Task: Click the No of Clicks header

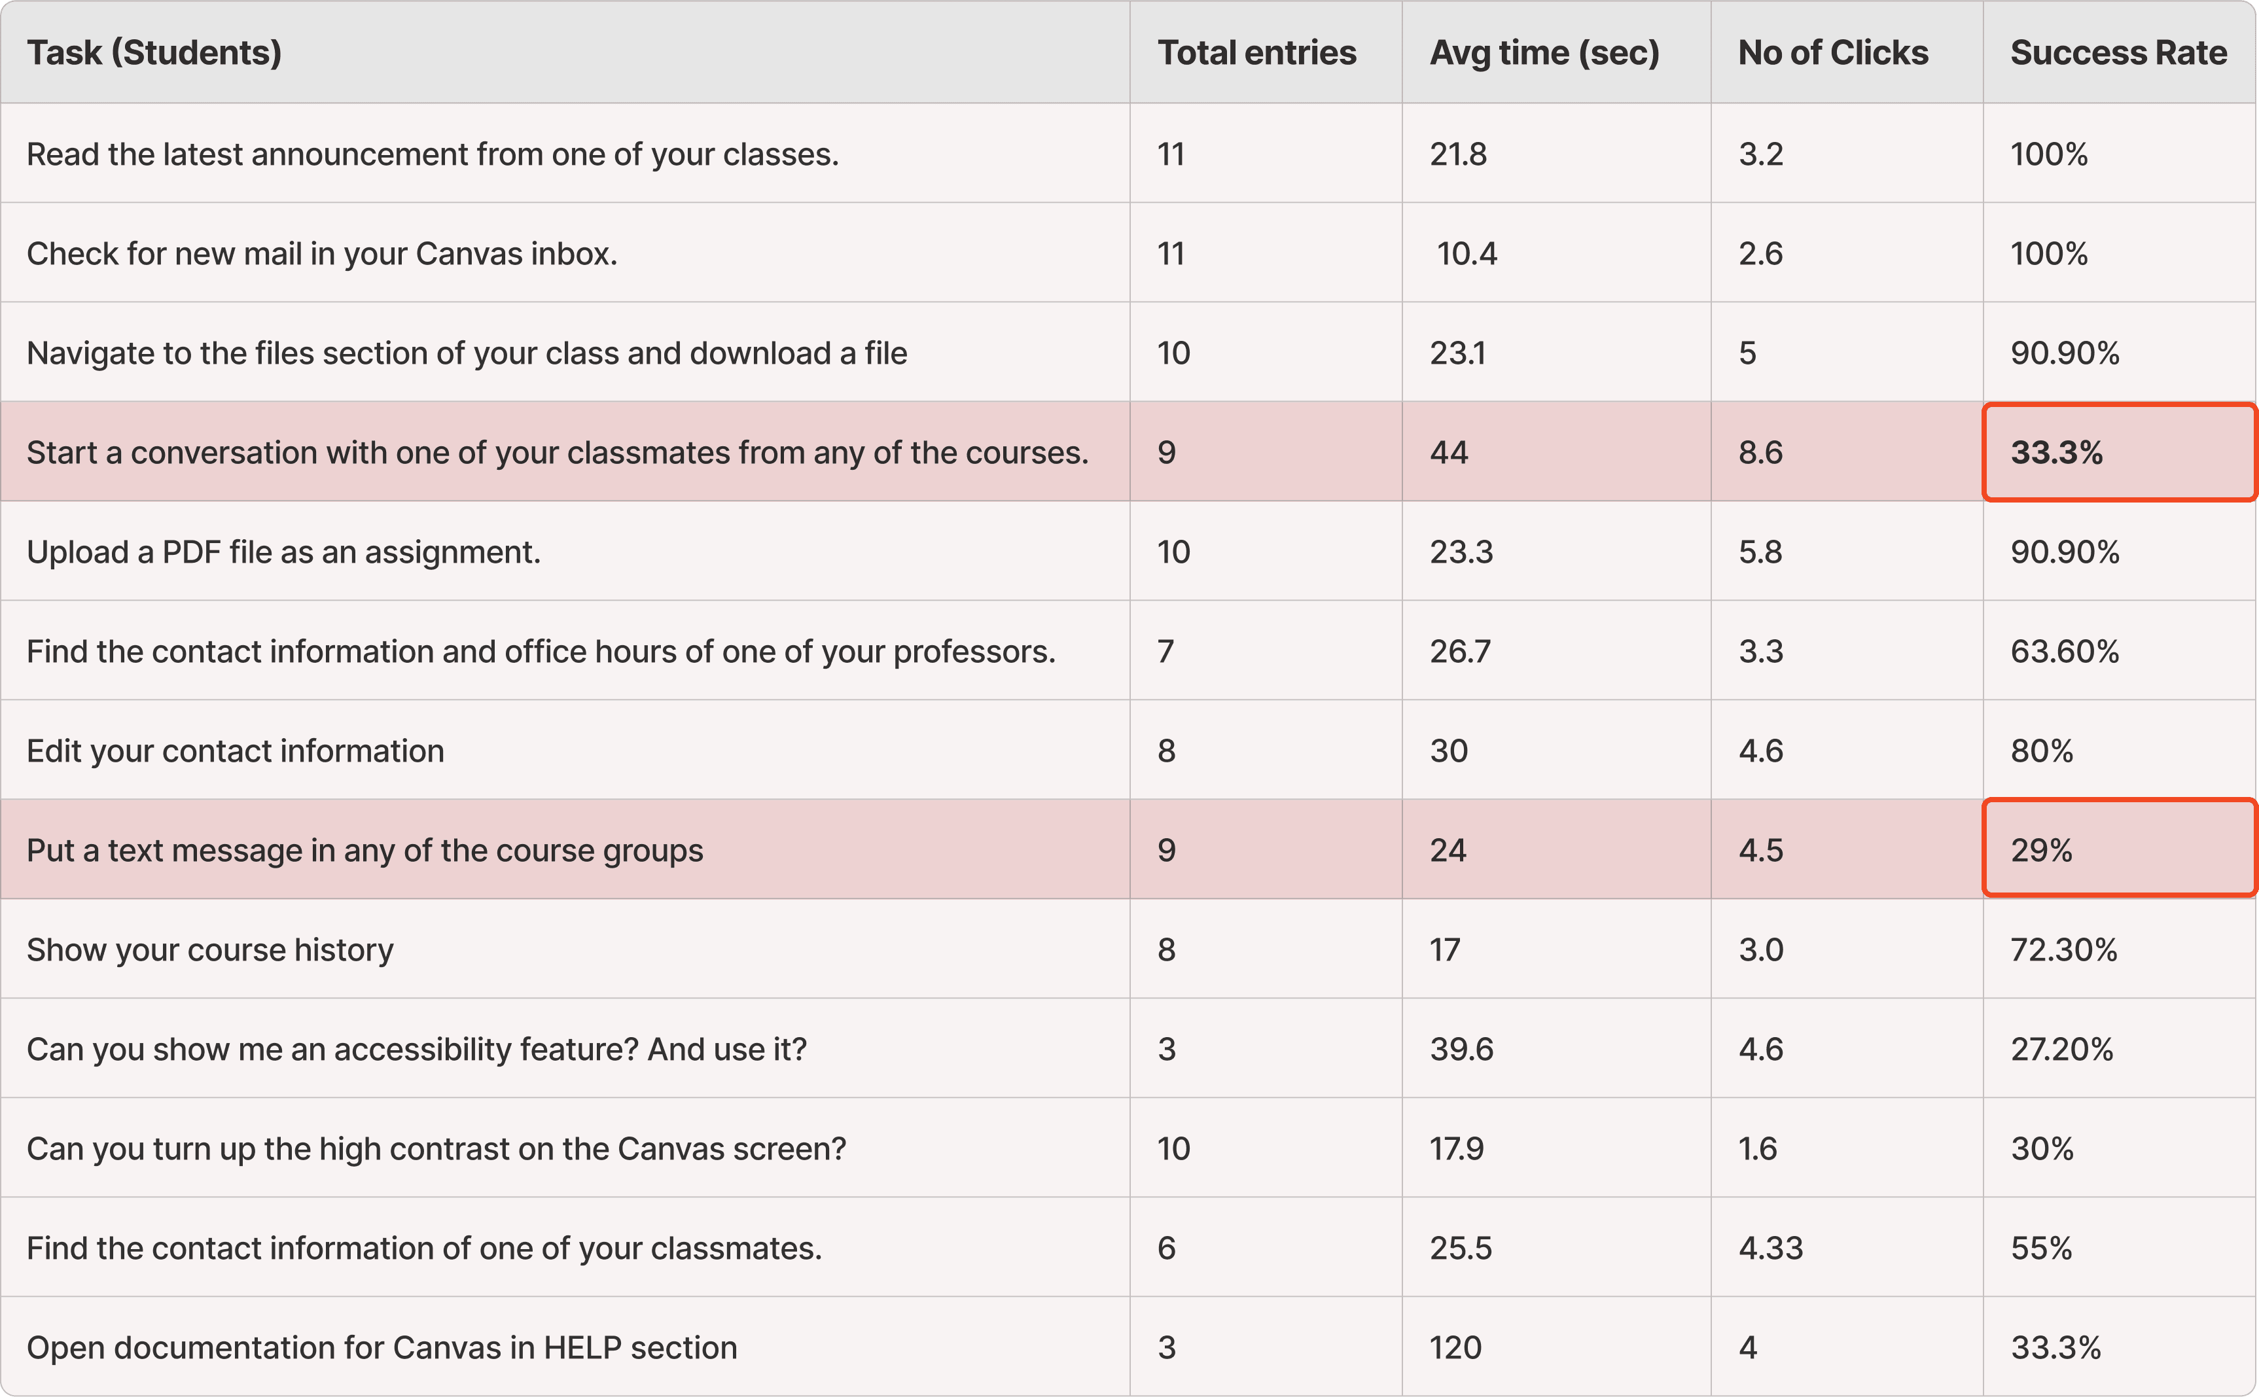Action: (x=1833, y=52)
